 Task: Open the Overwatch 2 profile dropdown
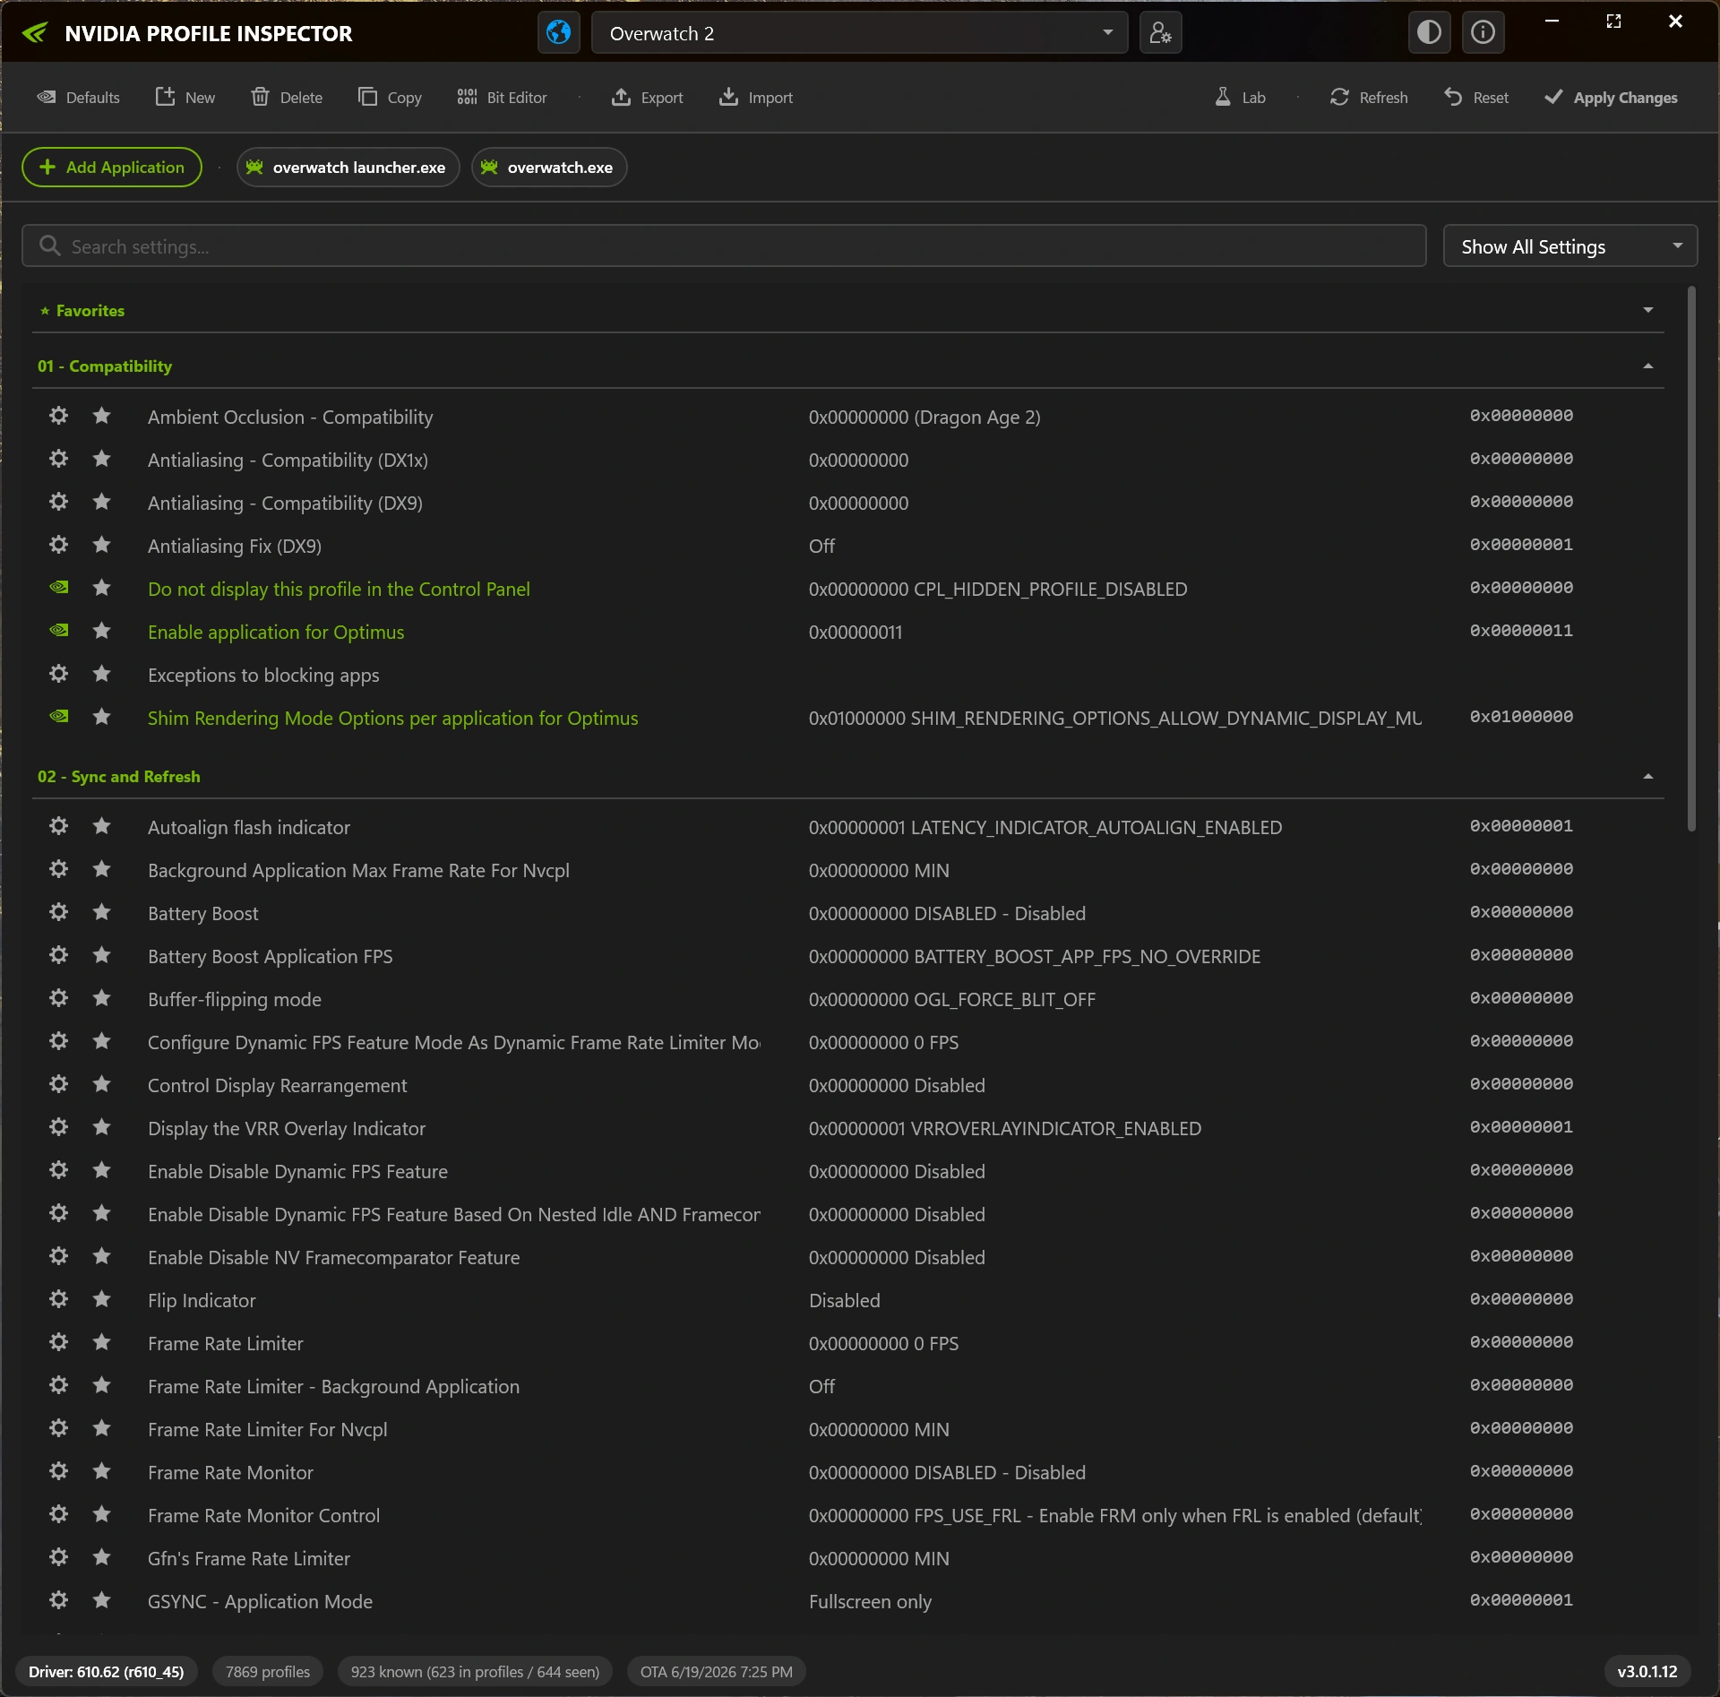(859, 33)
